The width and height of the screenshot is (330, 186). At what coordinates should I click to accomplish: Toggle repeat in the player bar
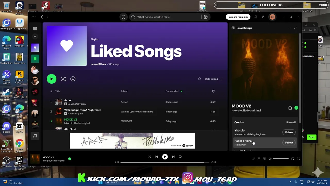(180, 157)
